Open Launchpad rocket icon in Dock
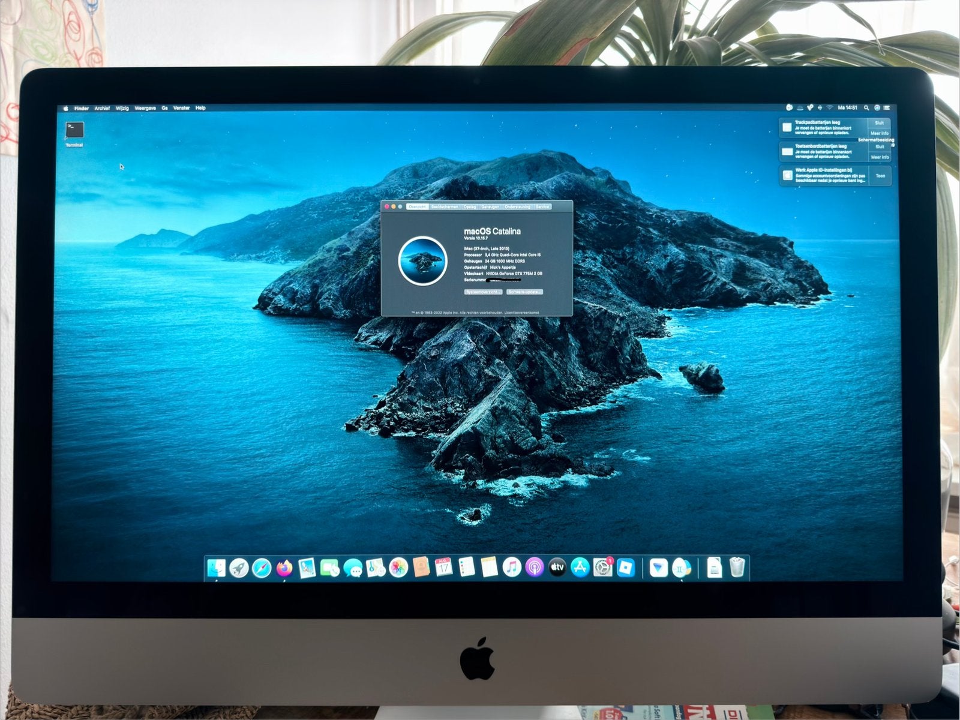The width and height of the screenshot is (960, 720). tap(239, 568)
